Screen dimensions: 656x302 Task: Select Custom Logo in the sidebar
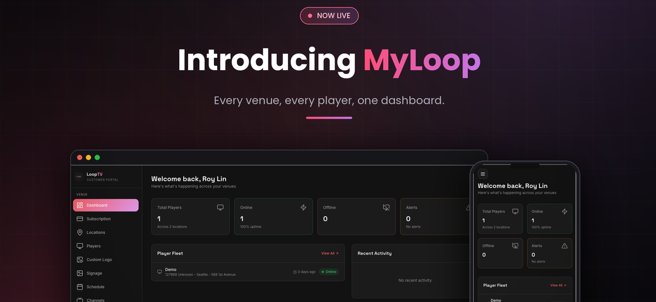[106, 260]
